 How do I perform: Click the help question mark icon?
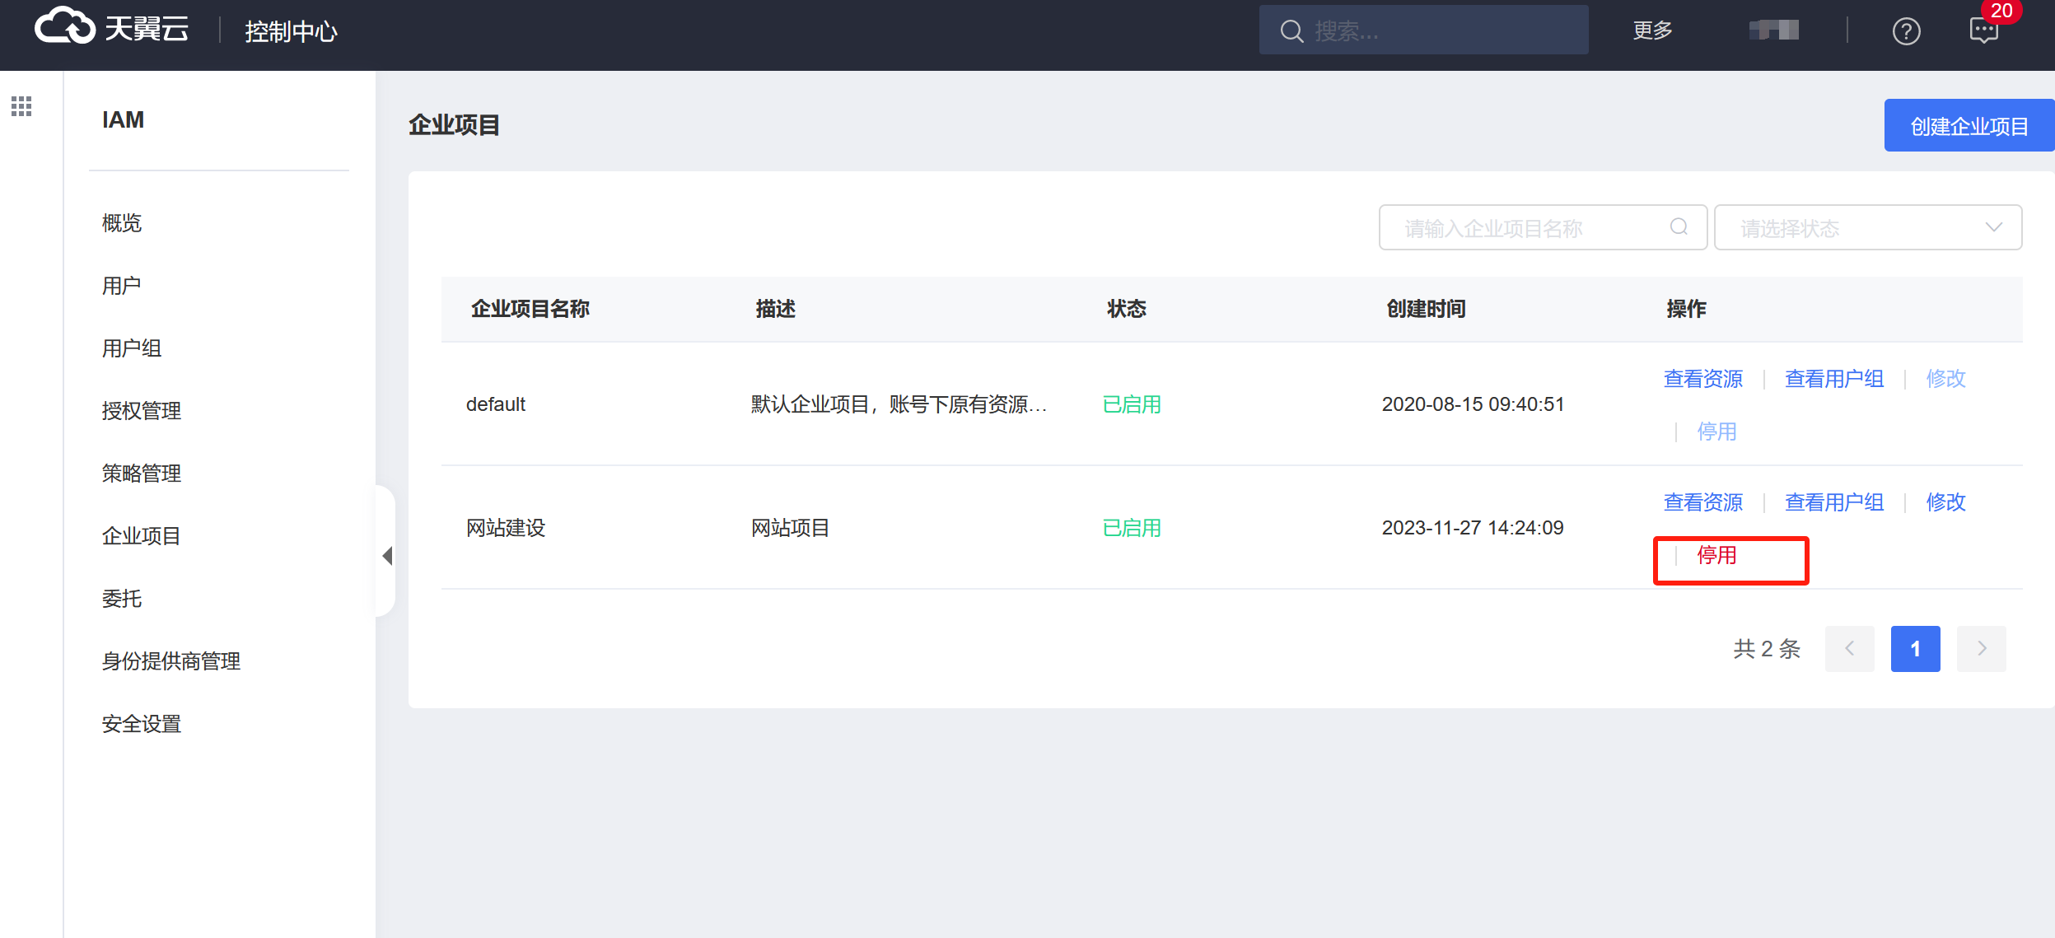1906,31
